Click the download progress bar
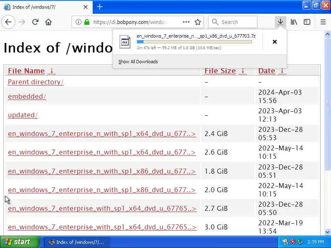The image size is (331, 248). (194, 42)
